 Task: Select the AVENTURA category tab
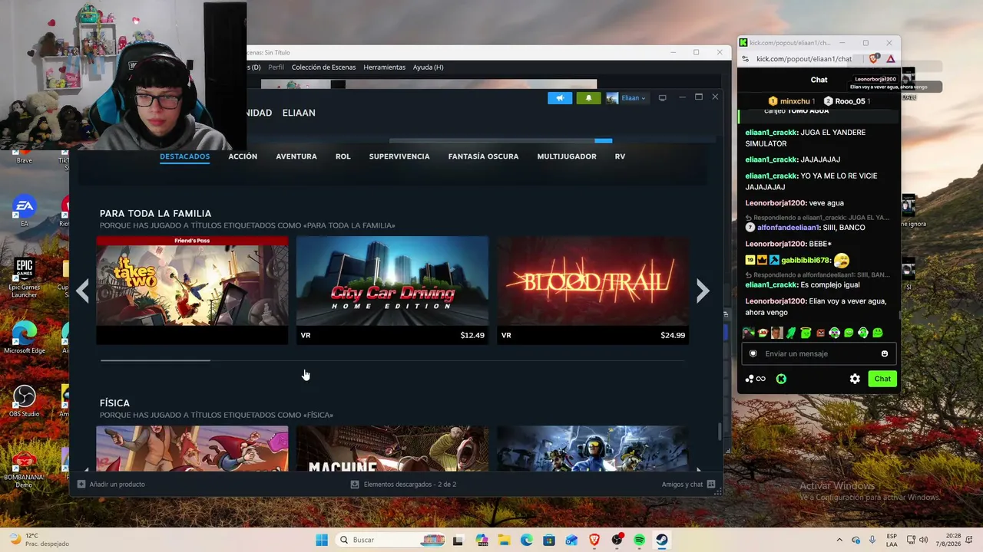[296, 156]
